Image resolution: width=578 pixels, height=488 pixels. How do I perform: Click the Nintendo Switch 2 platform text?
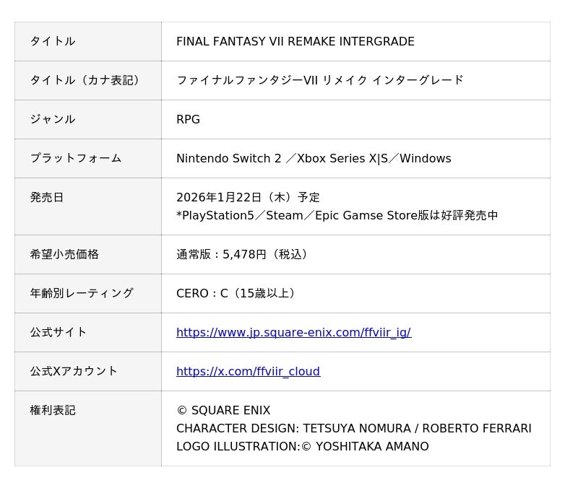pos(228,159)
